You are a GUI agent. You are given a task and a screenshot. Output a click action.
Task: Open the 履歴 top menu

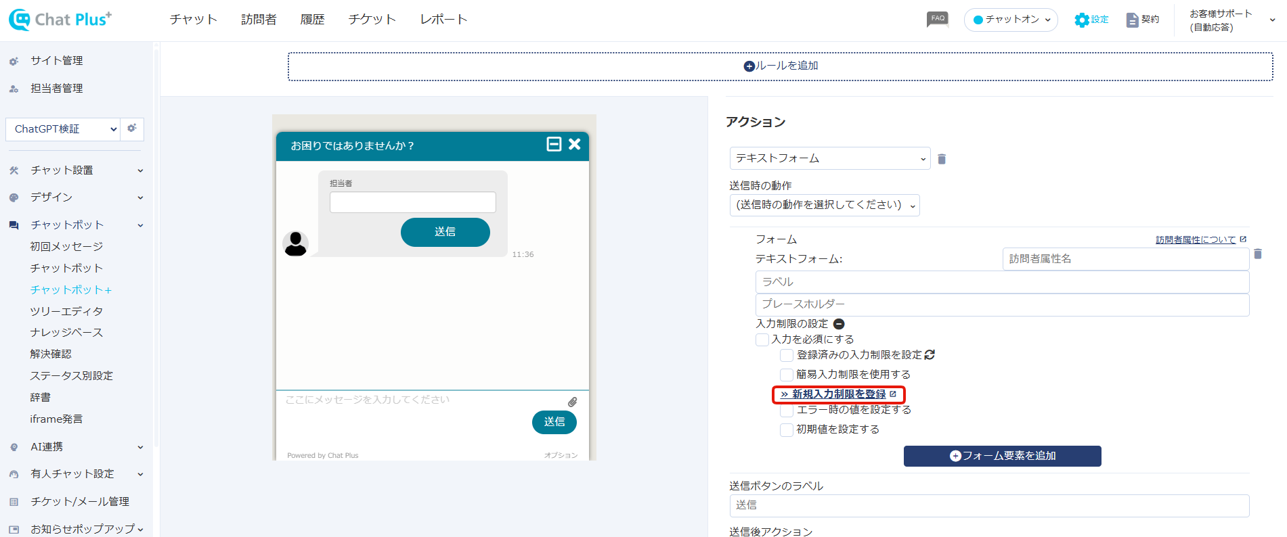[x=312, y=20]
